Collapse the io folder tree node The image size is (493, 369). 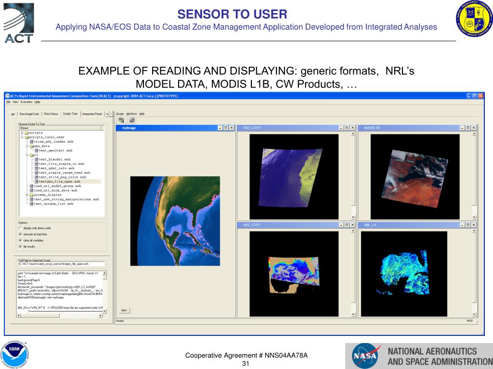click(x=27, y=155)
